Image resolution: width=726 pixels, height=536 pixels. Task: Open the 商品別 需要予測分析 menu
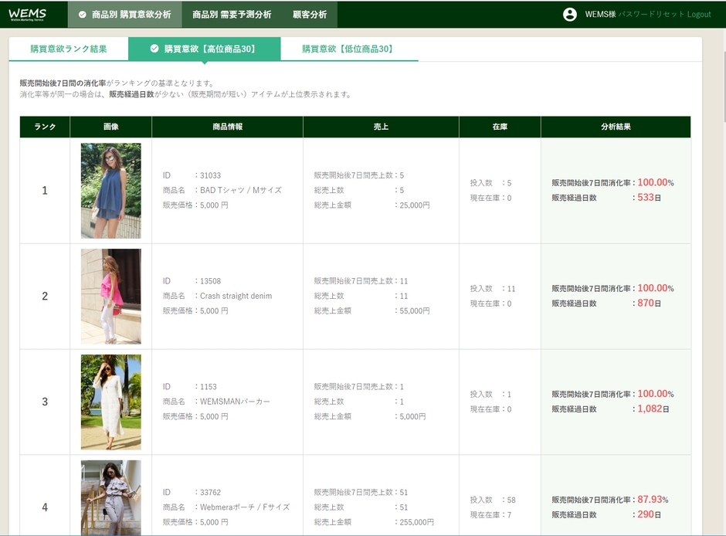pos(232,15)
